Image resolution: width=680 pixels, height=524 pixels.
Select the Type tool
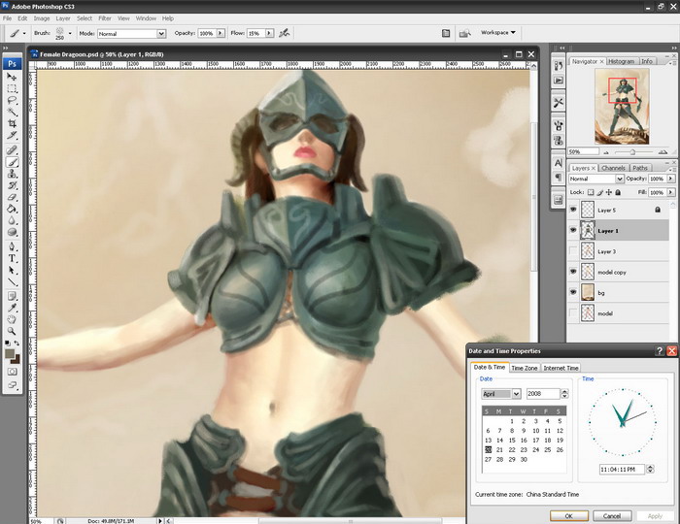point(12,258)
